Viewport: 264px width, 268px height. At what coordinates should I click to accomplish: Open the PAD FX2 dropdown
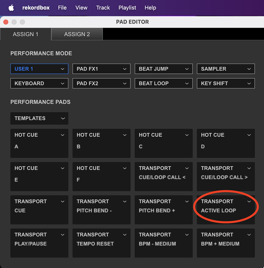coord(101,83)
